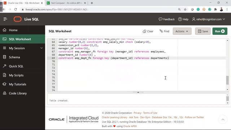Open the Schema page
Viewport: 231px width, 130px height.
[22, 57]
